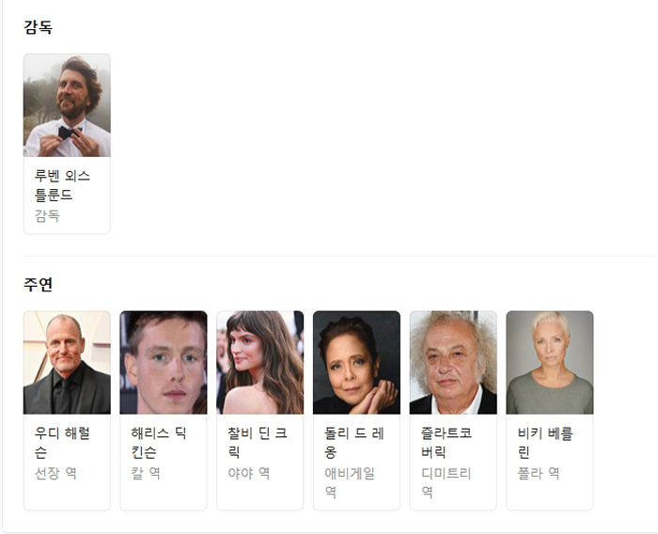
Task: Open 찰비 딘 크릭 name link
Action: (258, 443)
